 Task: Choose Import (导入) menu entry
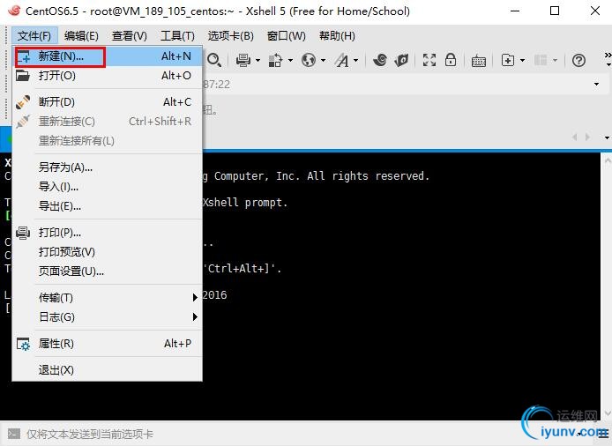pyautogui.click(x=108, y=187)
